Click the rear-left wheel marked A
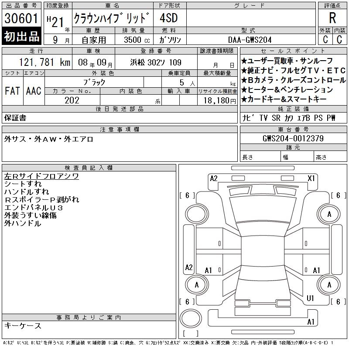 click(197, 285)
